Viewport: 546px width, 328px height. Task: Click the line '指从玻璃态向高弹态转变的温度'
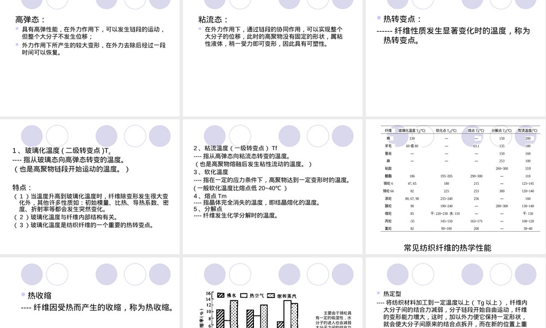[69, 160]
